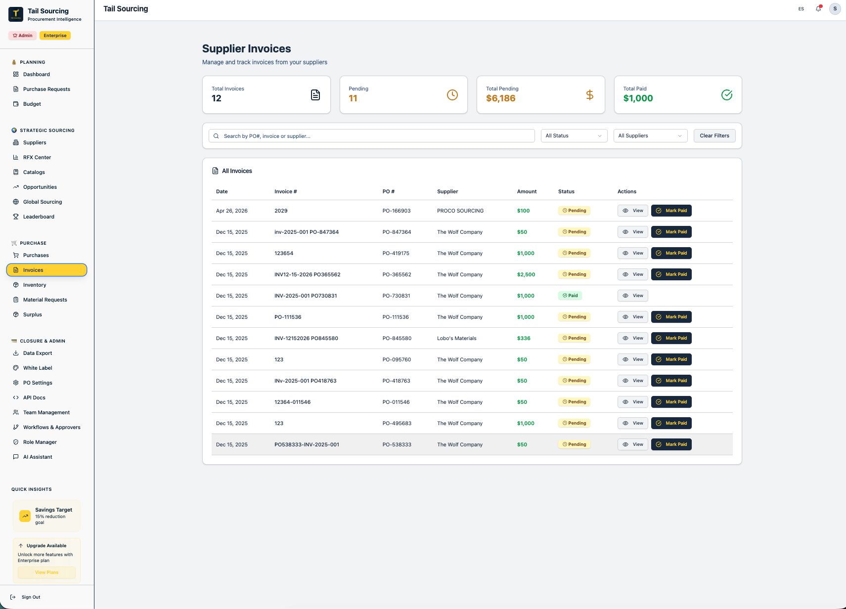This screenshot has width=846, height=609.
Task: Click the RFX Center chart icon
Action: pos(16,157)
